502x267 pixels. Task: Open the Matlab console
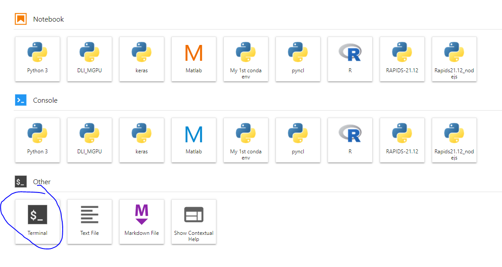pos(194,140)
